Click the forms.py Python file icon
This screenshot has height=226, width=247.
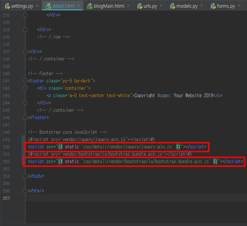click(x=213, y=6)
